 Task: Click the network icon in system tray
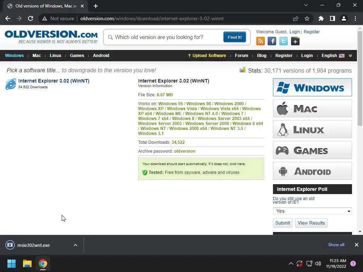pos(309,263)
